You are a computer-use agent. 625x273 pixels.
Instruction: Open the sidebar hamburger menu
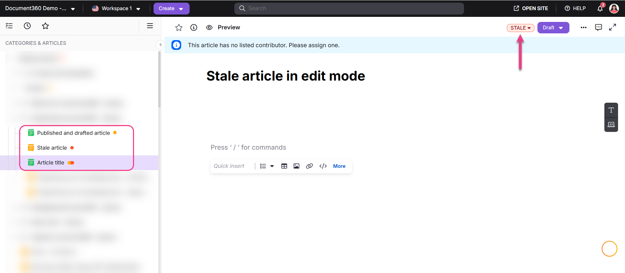[150, 26]
